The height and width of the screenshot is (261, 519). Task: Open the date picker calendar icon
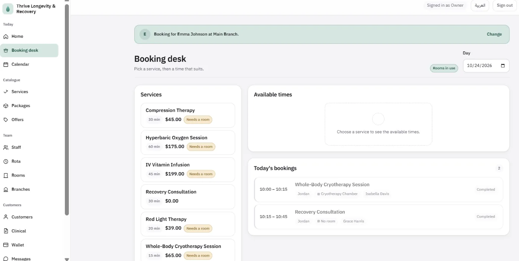pyautogui.click(x=503, y=66)
